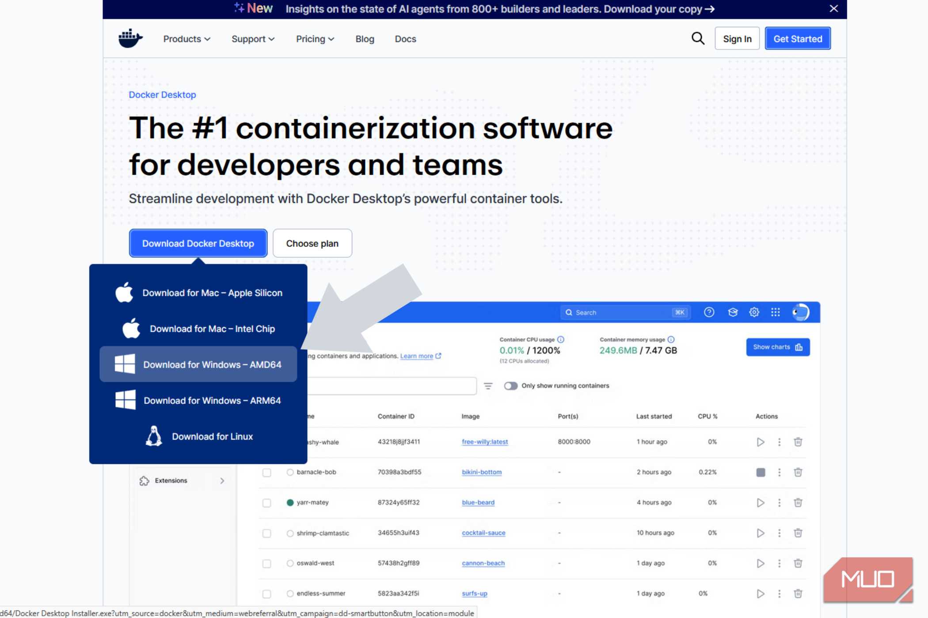
Task: Click the dashboard Search field
Action: [x=625, y=313]
